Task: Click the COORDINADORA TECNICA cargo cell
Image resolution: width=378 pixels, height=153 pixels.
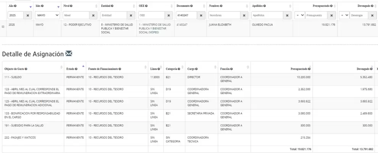Action: click(x=202, y=140)
